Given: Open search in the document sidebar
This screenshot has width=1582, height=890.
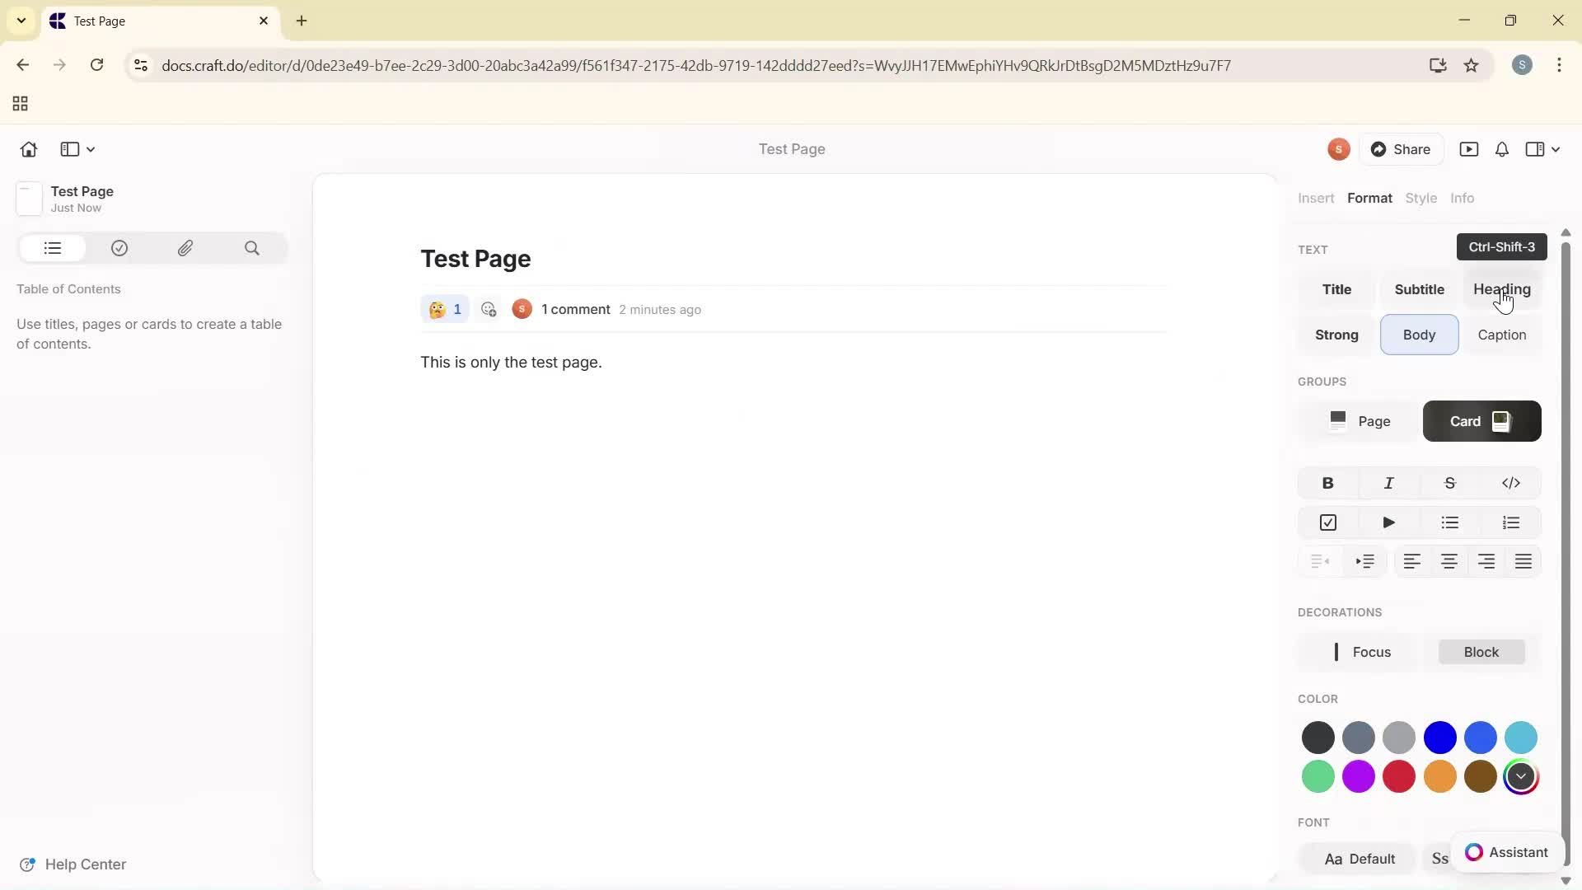Looking at the screenshot, I should click(x=252, y=248).
